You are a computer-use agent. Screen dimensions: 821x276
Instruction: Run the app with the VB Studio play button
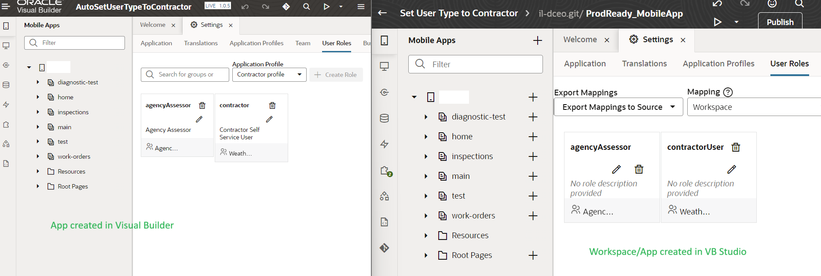[x=717, y=22]
